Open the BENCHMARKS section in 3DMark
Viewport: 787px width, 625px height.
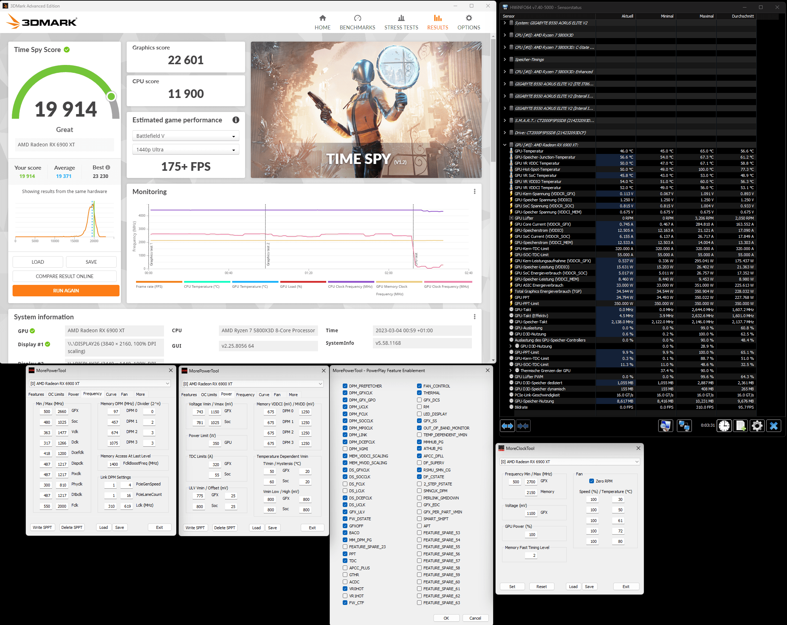pyautogui.click(x=357, y=22)
